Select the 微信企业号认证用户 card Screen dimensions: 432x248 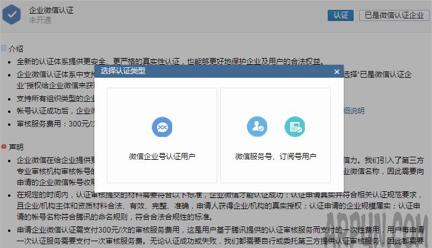click(x=162, y=135)
